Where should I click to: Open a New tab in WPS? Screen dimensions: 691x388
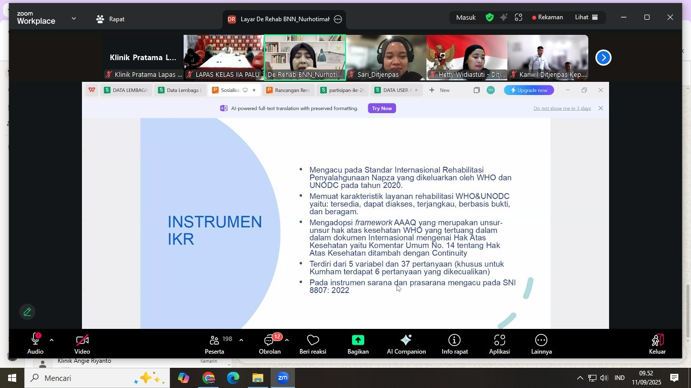point(439,90)
